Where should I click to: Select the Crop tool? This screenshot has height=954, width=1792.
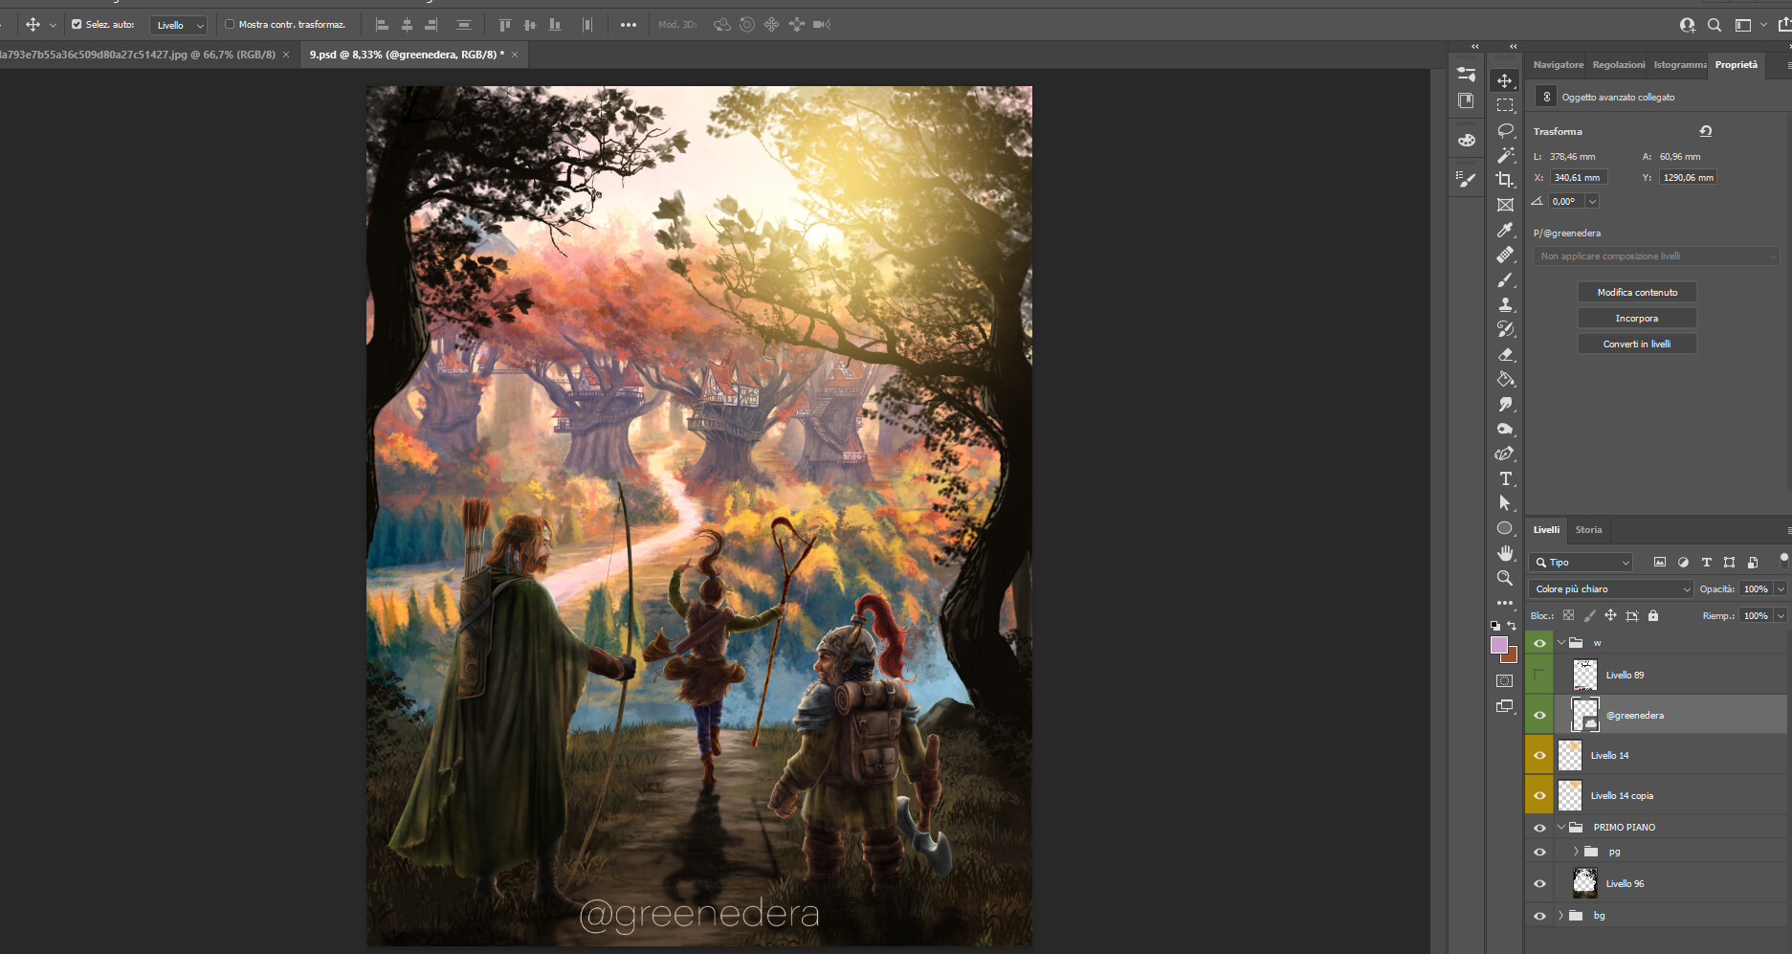point(1505,180)
